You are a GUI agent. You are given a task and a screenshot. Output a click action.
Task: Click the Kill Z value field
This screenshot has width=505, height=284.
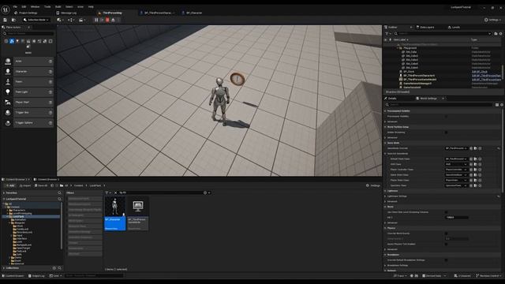[x=457, y=218]
